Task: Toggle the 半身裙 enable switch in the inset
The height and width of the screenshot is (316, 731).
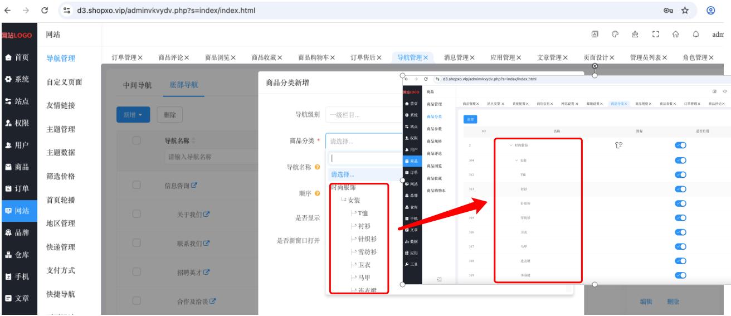Action: point(680,275)
